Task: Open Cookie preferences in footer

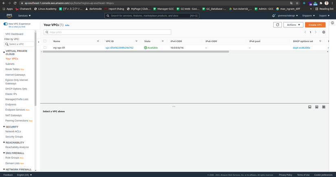Action: pos(323,175)
